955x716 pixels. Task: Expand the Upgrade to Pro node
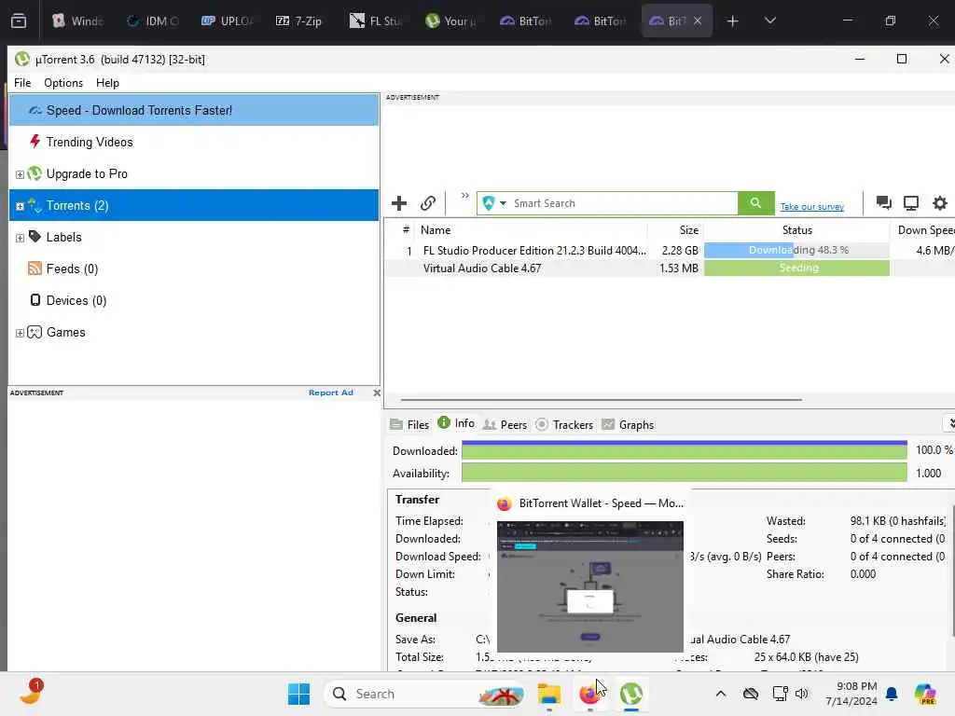coord(20,174)
